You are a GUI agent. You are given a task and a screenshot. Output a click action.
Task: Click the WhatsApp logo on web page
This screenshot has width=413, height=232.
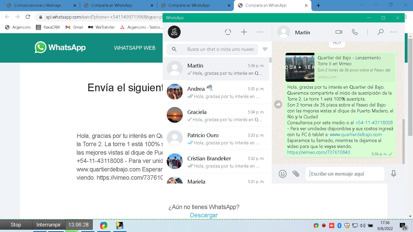pos(60,47)
